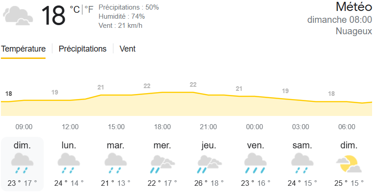Click next Sunday's partly sunny icon
Screen dimensions: 378x194
[349, 164]
